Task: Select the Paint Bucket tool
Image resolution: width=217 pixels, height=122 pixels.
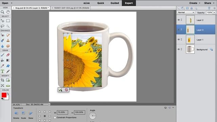Action: tap(2, 60)
